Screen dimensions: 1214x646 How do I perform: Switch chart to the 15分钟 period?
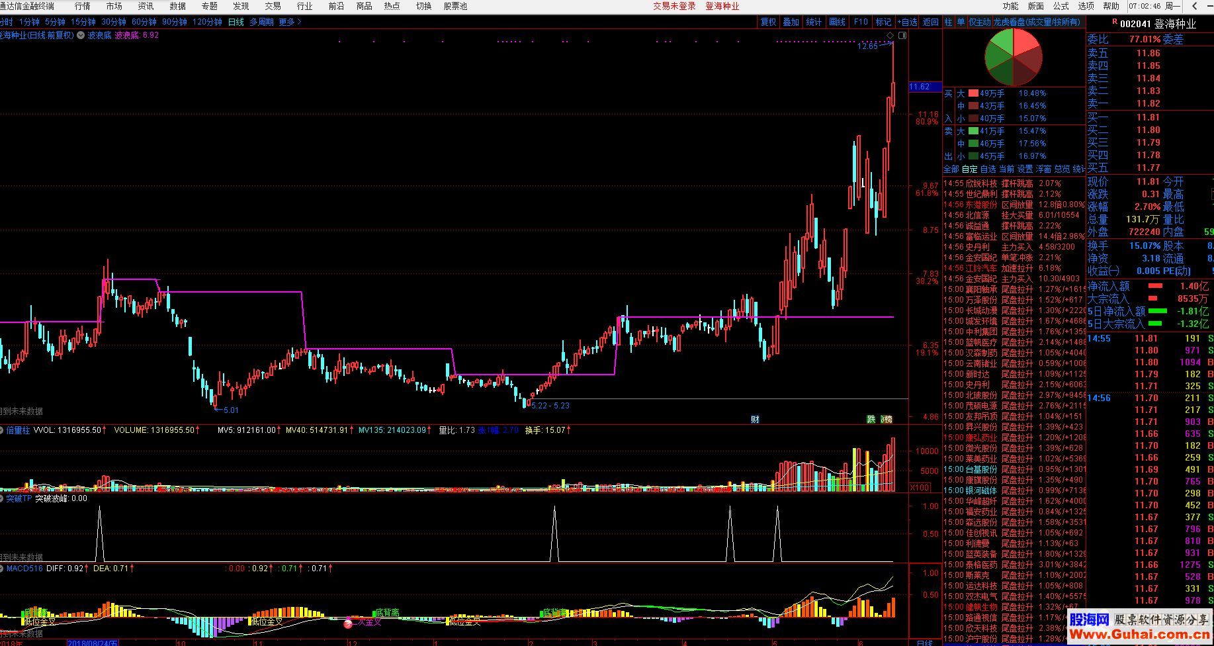click(x=83, y=22)
